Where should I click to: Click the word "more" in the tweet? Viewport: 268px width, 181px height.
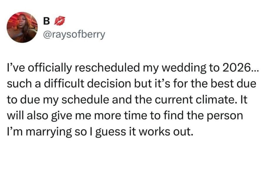[x=110, y=115]
